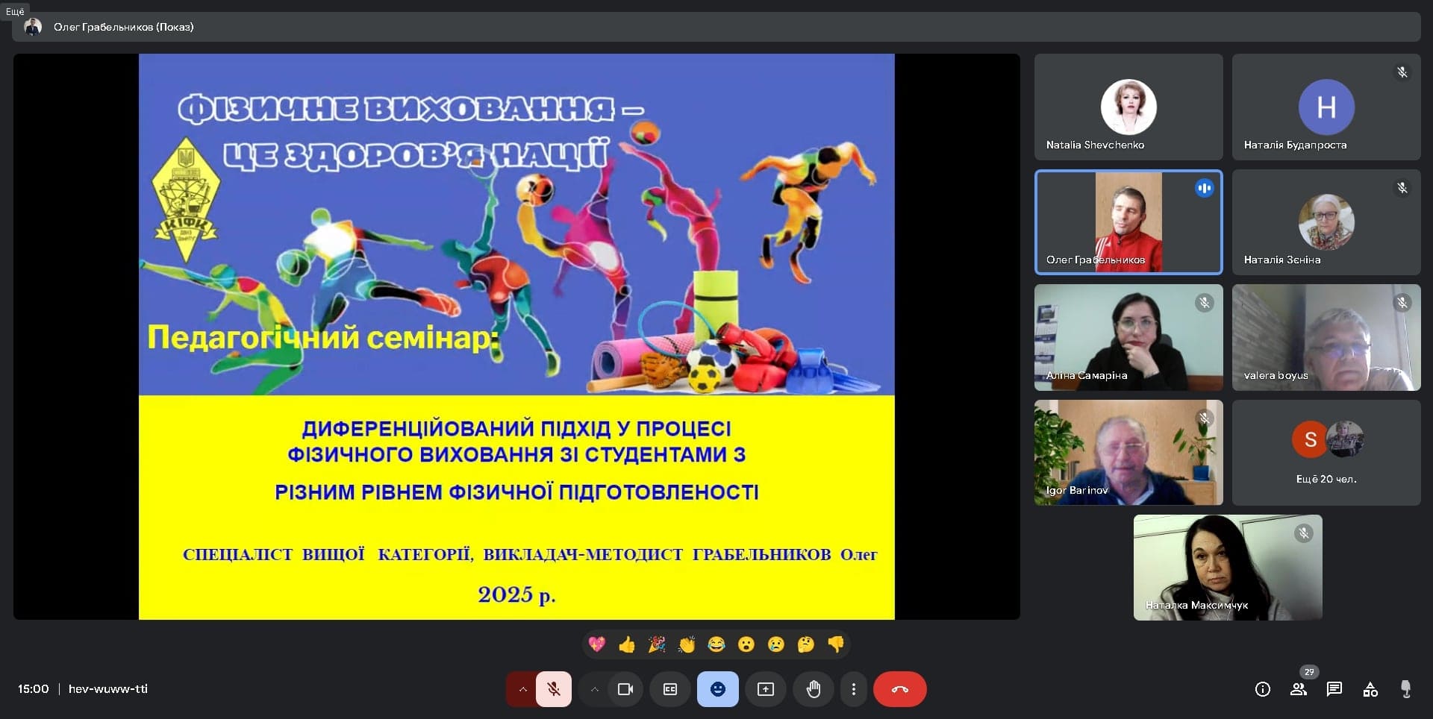Image resolution: width=1433 pixels, height=719 pixels.
Task: Select Nataliia Shevchenko participant tile
Action: click(1128, 107)
